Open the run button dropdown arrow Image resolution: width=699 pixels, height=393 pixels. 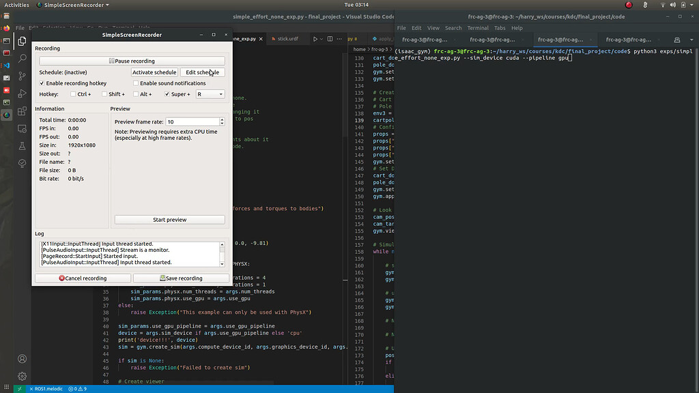click(322, 39)
